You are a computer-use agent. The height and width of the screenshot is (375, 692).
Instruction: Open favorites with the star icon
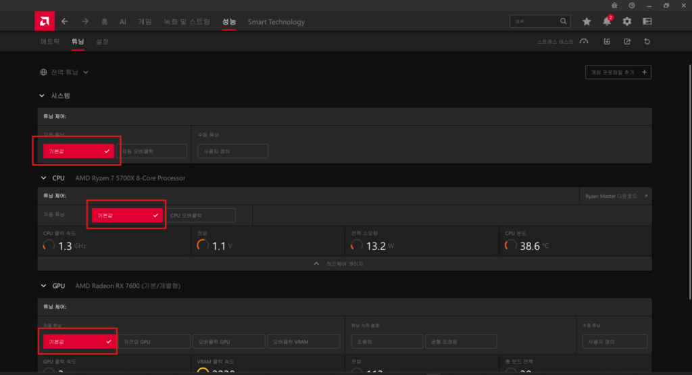(x=587, y=21)
